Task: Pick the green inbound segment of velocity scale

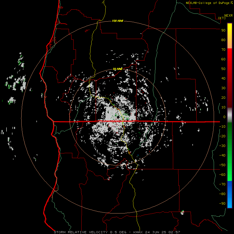Action: tap(230, 152)
